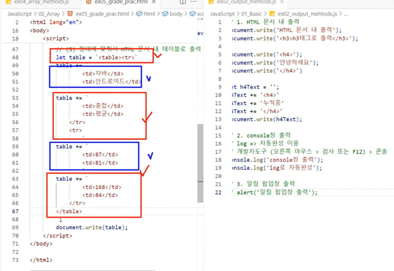
Task: Close the ex05_grade_prac.html tab
Action: (154, 2)
